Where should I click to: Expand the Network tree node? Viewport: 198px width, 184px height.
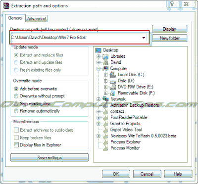click(99, 99)
